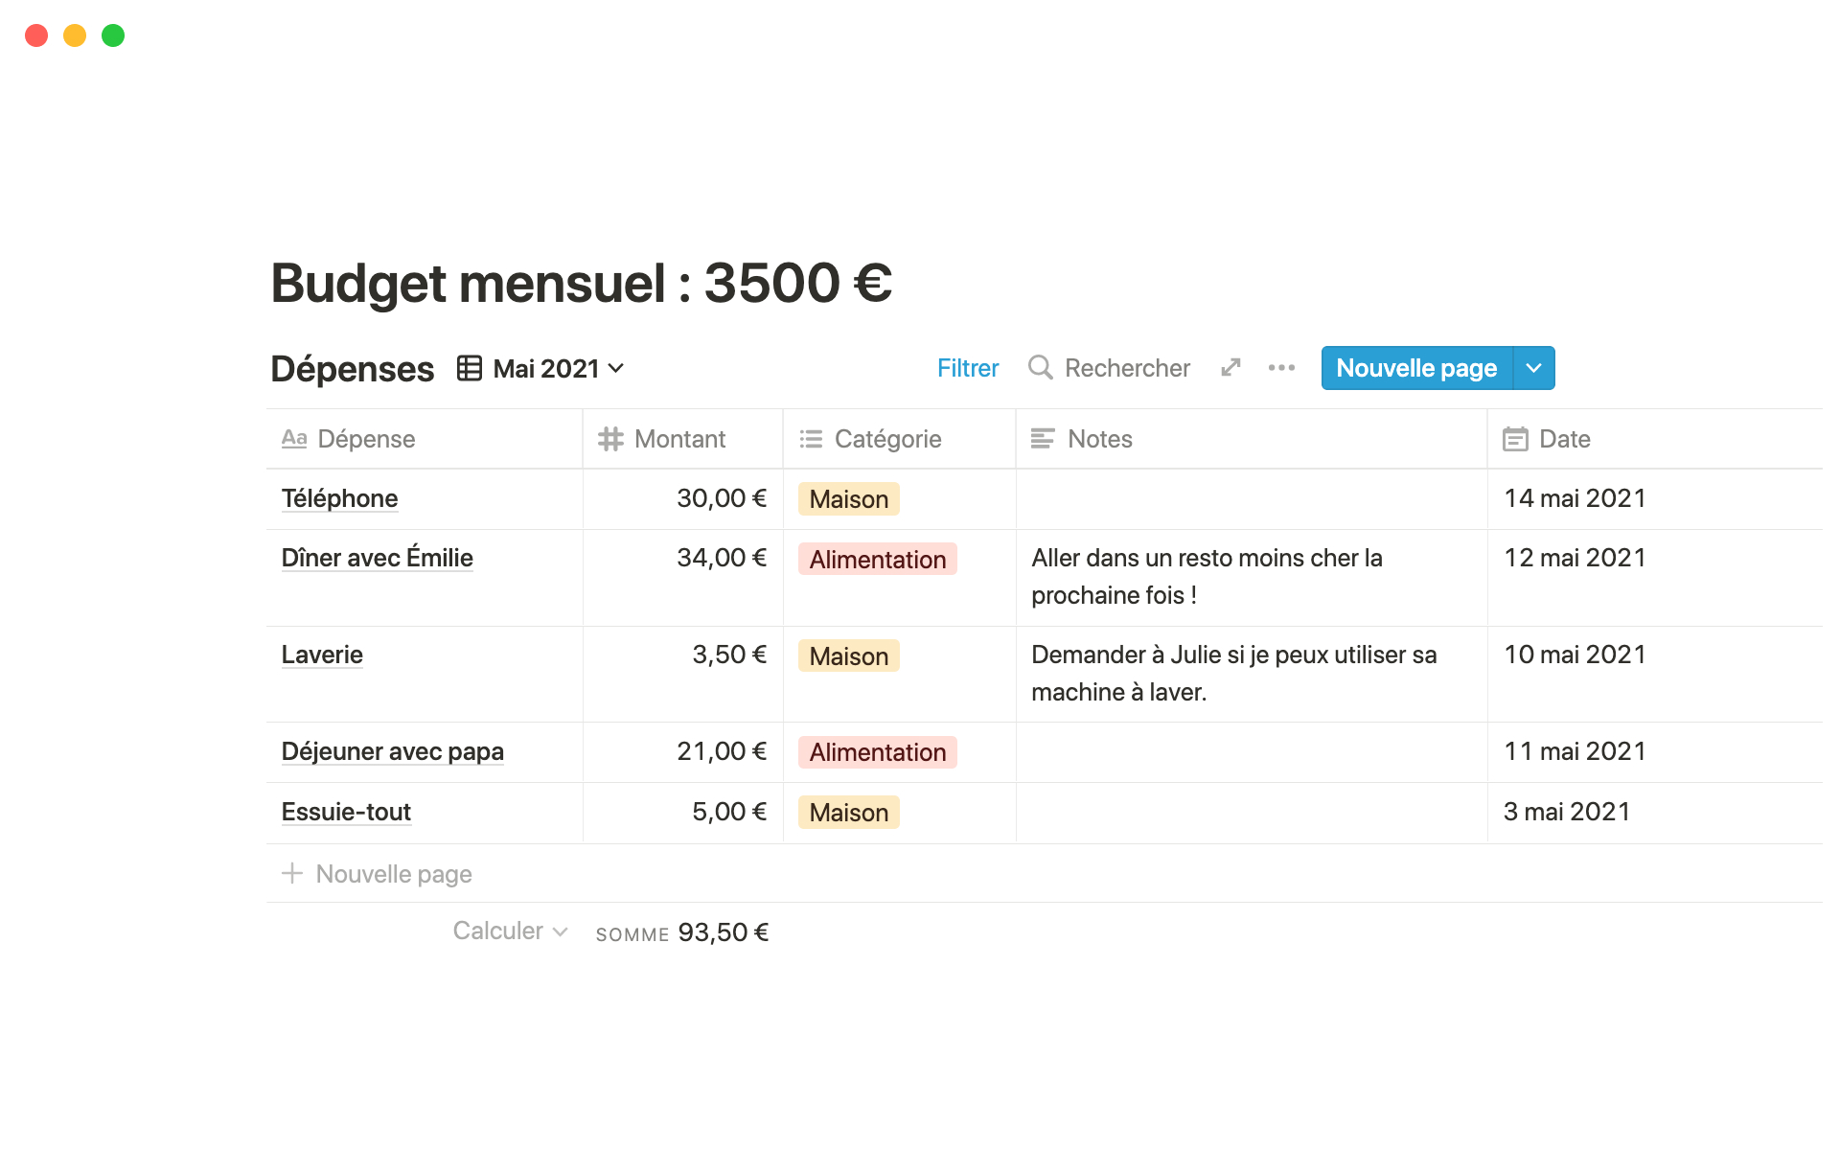
Task: Click the Date calendar column icon
Action: 1515,439
